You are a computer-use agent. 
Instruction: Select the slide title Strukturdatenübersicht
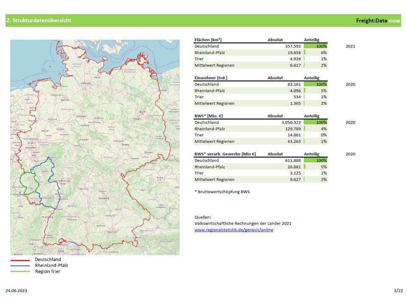point(39,20)
